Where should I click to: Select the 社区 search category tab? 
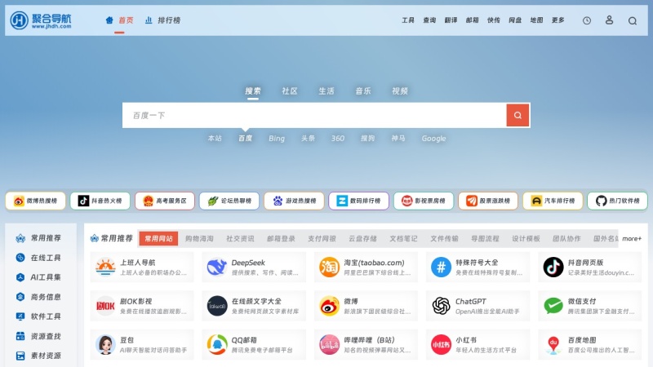click(x=290, y=91)
